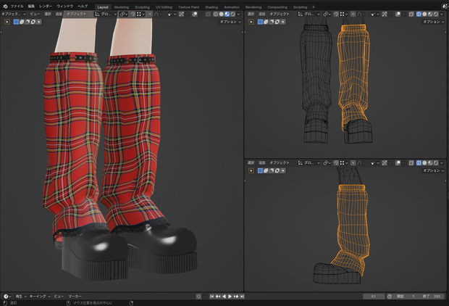Screen dimensions: 449x306
Task: Enable the snapping magnet icon in left viewport
Action: tap(133, 14)
